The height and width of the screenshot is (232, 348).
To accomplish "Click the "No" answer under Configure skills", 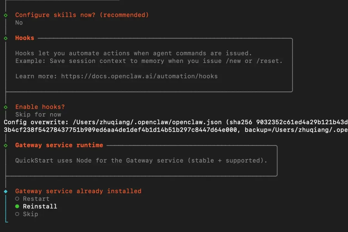I will point(19,23).
